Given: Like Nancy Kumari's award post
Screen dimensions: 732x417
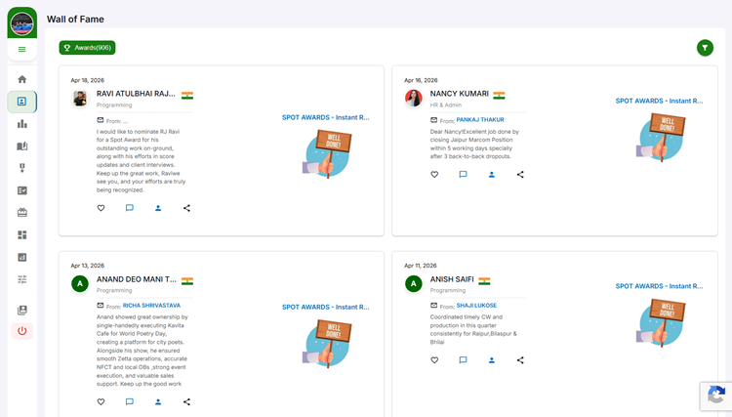Looking at the screenshot, I should click(434, 174).
